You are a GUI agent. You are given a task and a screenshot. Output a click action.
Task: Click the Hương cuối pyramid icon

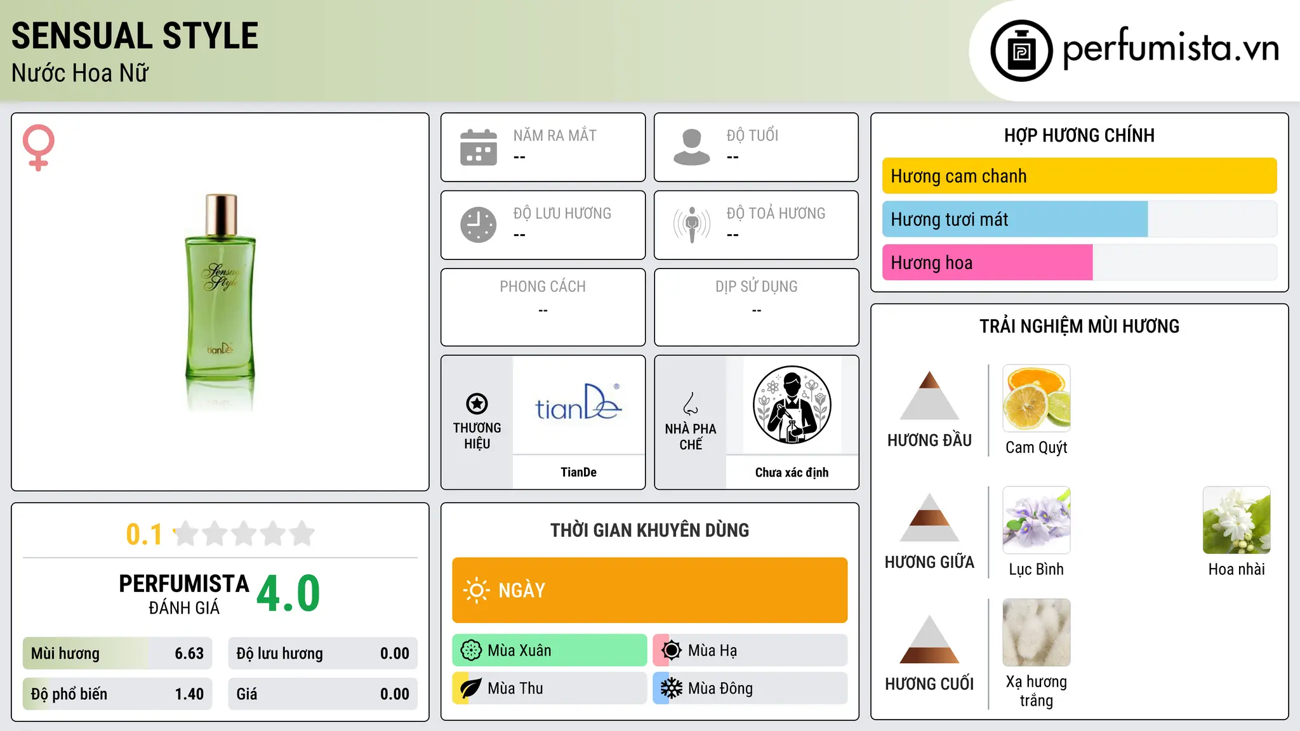[x=929, y=639]
